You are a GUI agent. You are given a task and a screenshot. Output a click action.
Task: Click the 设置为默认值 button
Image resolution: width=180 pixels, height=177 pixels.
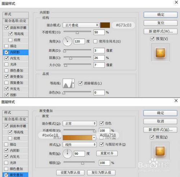(x=70, y=173)
